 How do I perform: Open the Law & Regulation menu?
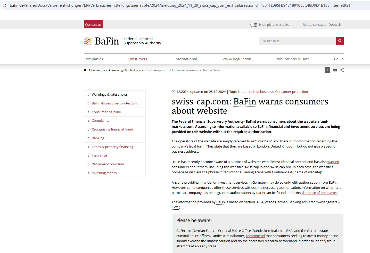point(236,59)
